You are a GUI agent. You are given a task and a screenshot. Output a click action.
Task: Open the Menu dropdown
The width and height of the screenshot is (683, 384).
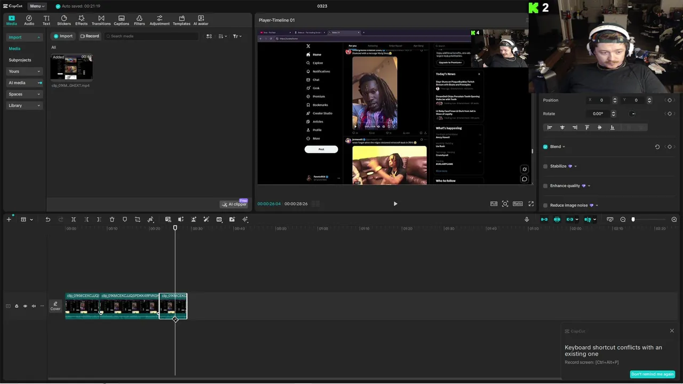(x=37, y=6)
